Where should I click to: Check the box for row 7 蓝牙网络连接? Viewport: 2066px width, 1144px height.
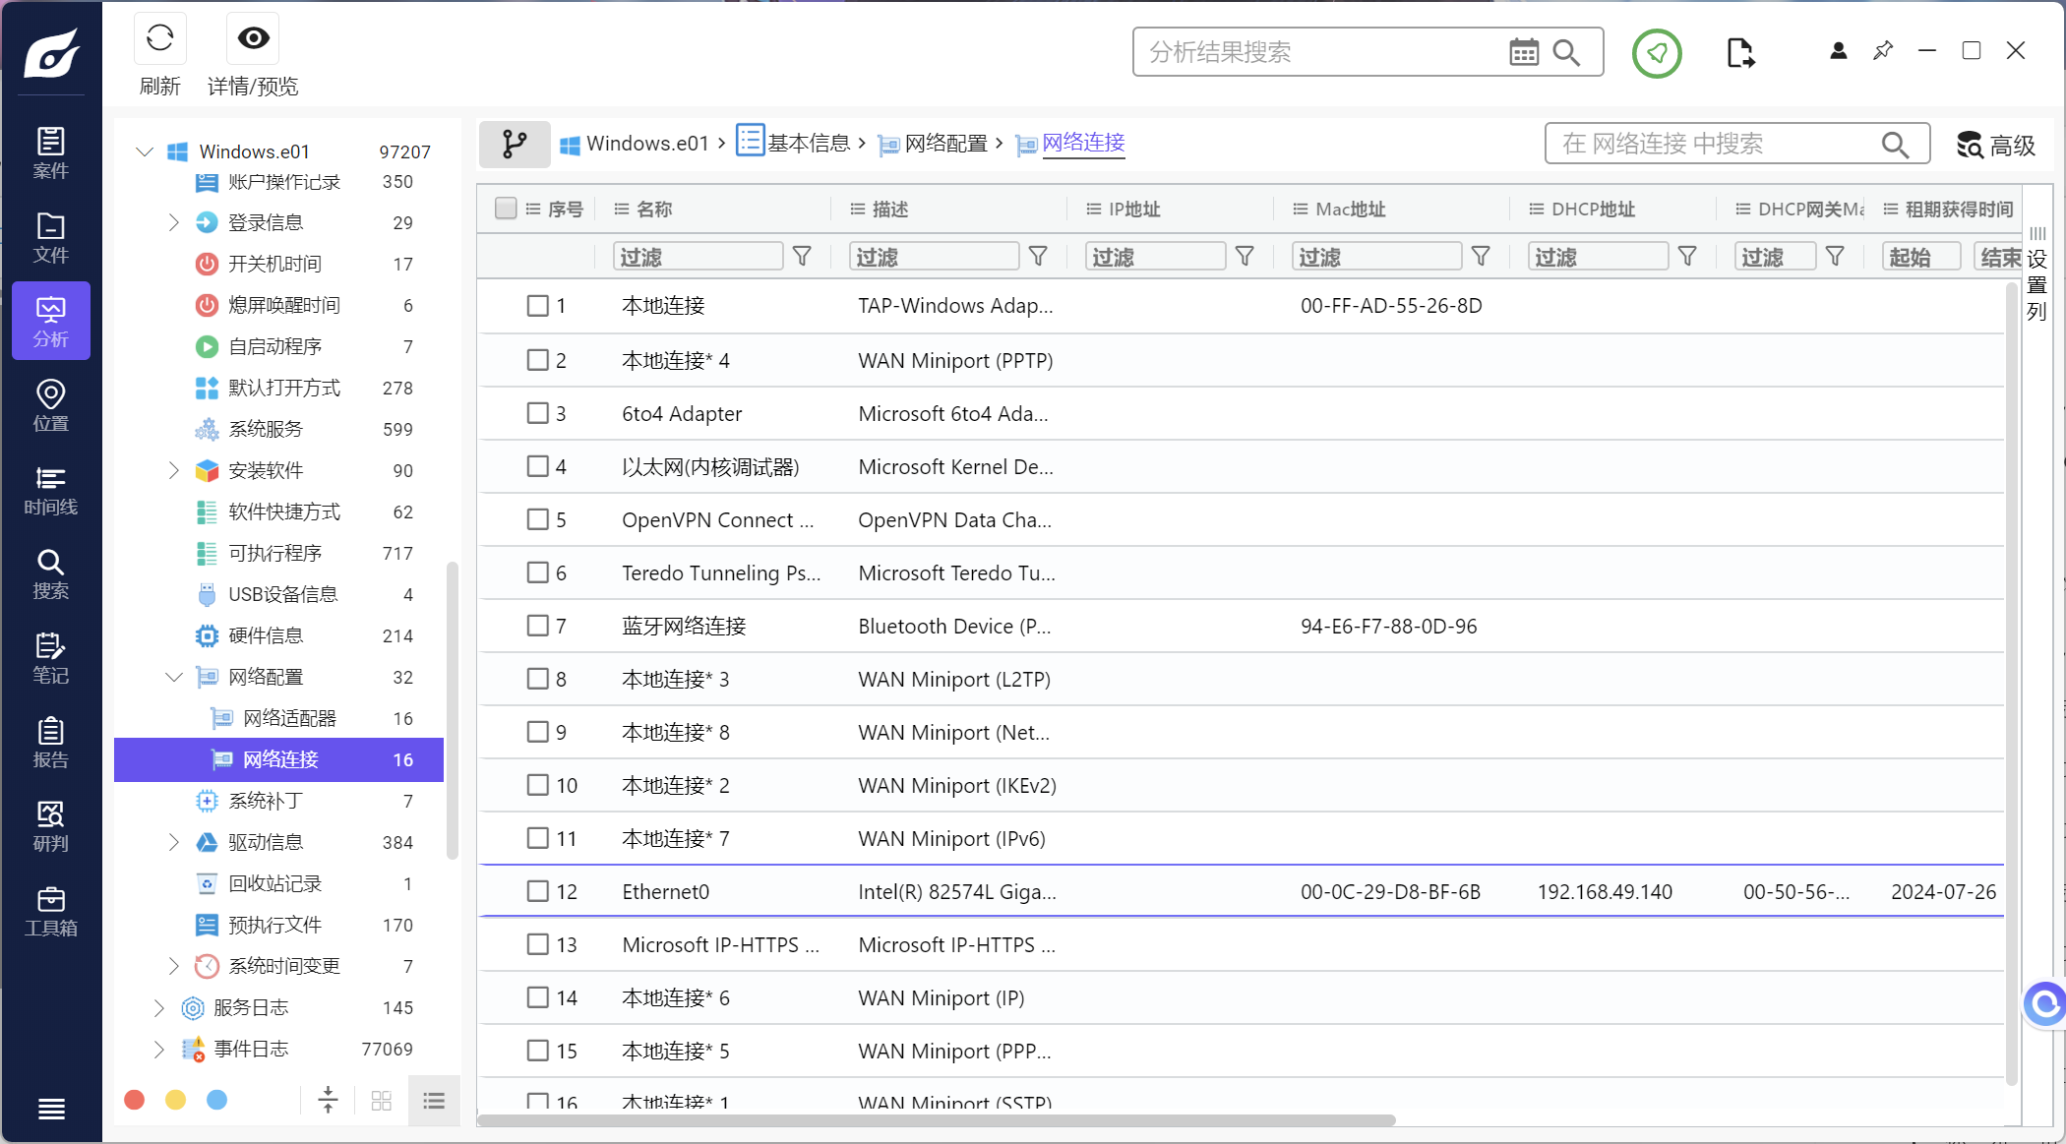click(x=537, y=626)
